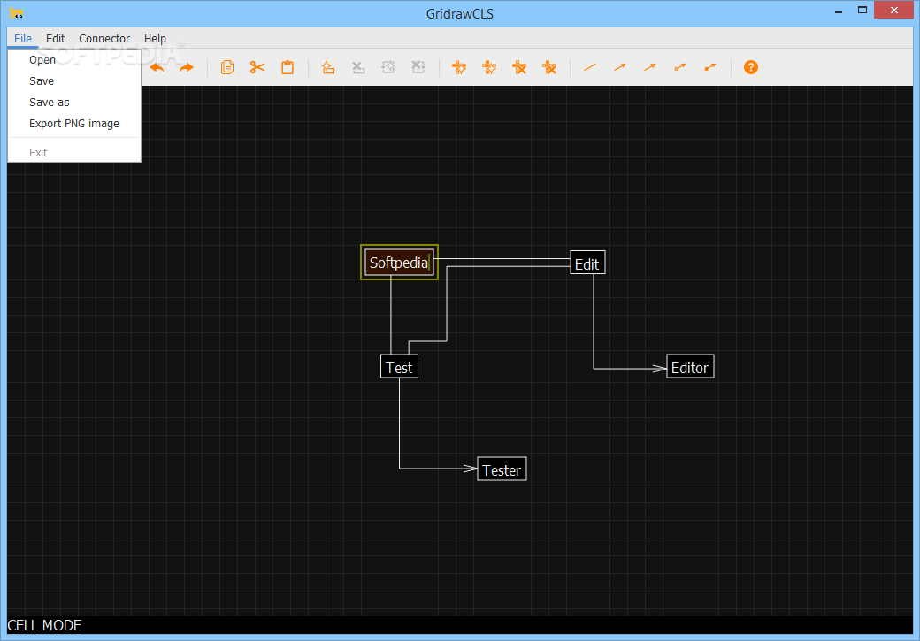Click the CELL MODE status text

pyautogui.click(x=44, y=625)
